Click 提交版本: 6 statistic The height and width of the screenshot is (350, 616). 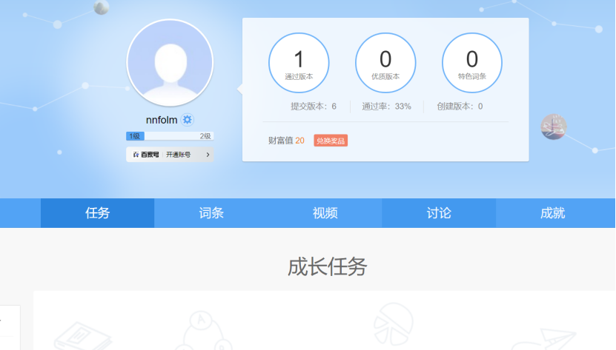point(314,107)
